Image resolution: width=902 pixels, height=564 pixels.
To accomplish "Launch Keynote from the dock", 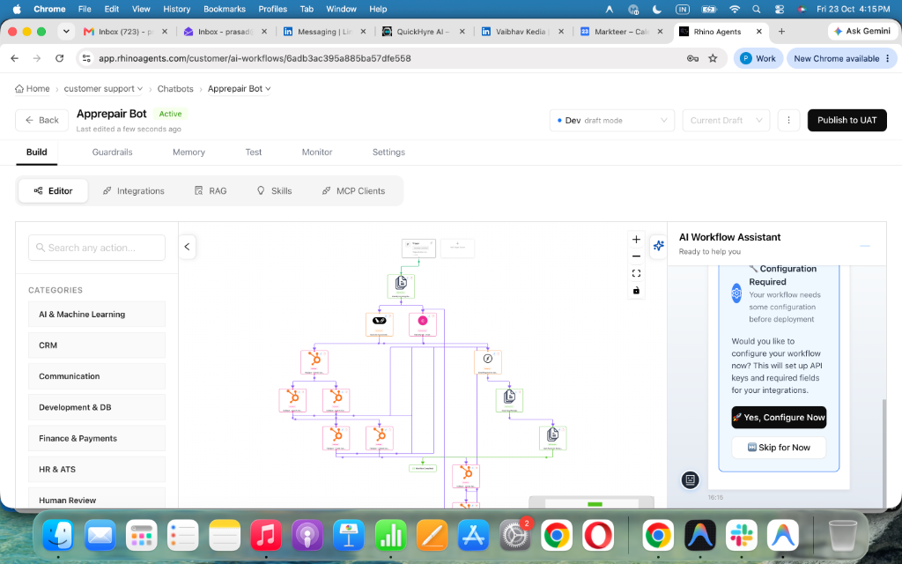I will tap(348, 535).
